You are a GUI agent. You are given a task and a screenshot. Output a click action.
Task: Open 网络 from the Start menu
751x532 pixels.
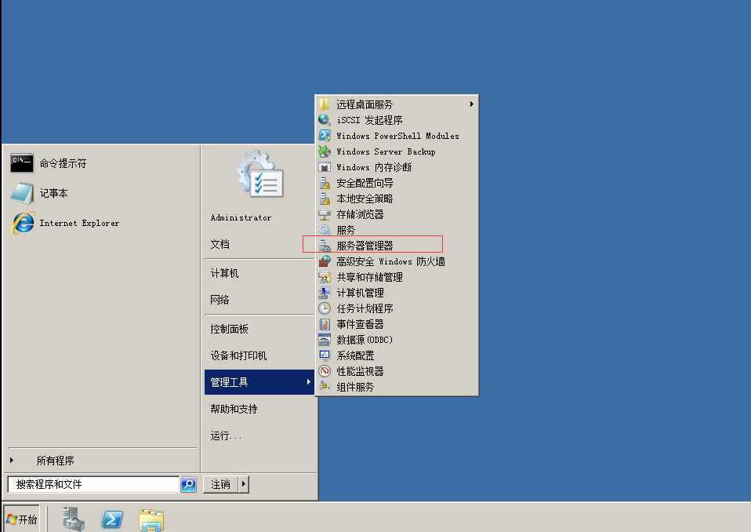(259, 300)
